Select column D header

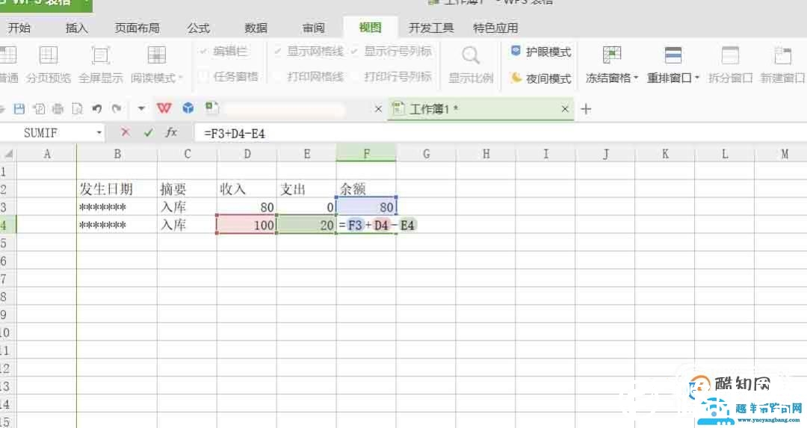pos(247,154)
